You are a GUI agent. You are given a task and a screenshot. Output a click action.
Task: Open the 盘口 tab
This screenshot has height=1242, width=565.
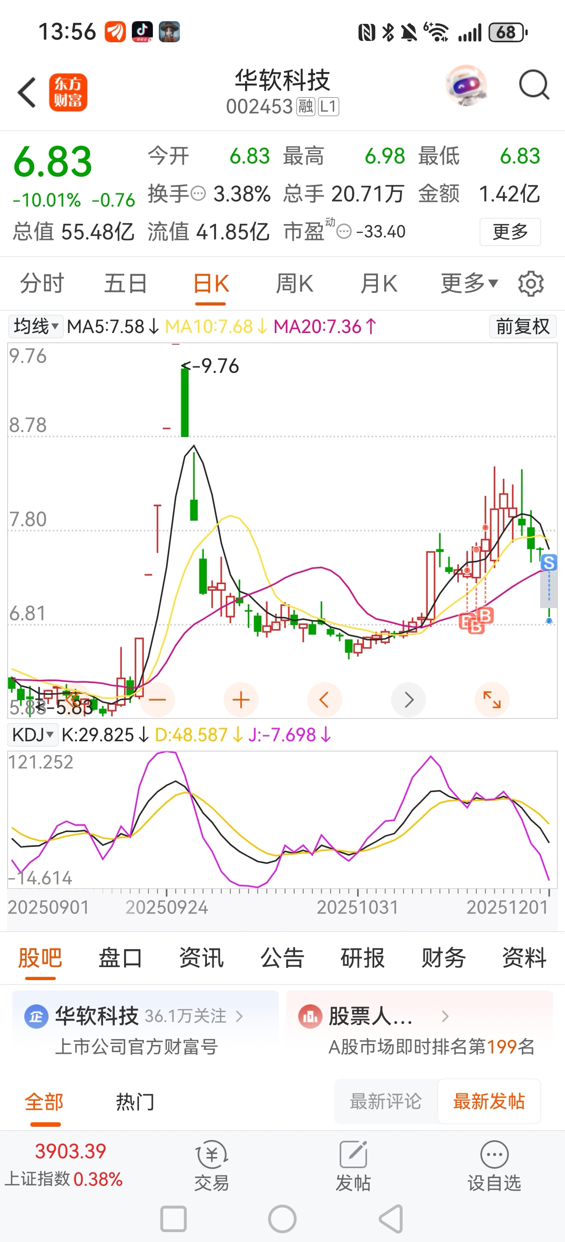[121, 958]
